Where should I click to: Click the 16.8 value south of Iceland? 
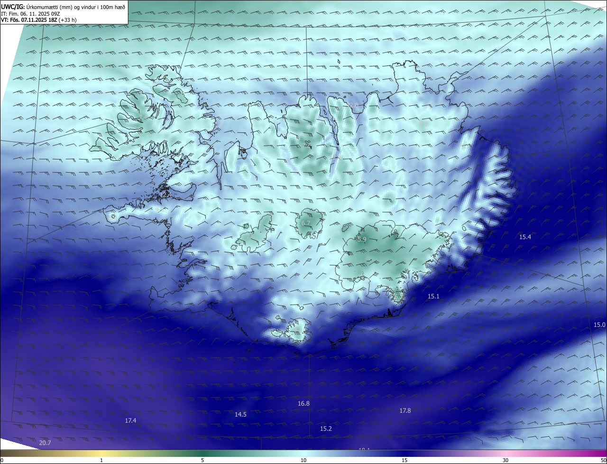(x=303, y=403)
